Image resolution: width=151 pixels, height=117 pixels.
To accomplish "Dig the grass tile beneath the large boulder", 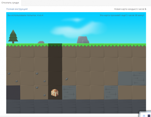I will (x=83, y=50).
